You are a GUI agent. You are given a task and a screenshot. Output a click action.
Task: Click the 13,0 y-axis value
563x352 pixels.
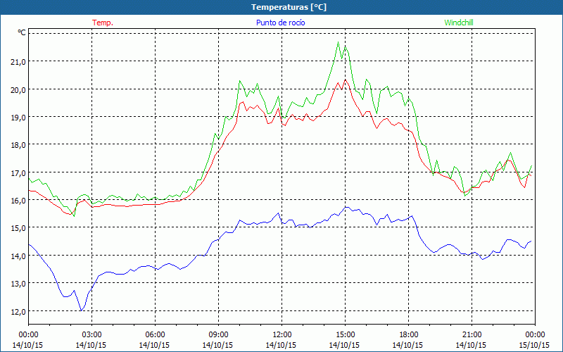point(18,284)
